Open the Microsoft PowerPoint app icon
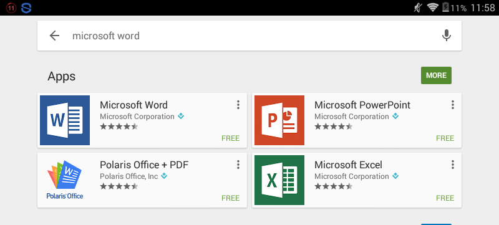Screen dimensions: 499x225 coord(279,120)
